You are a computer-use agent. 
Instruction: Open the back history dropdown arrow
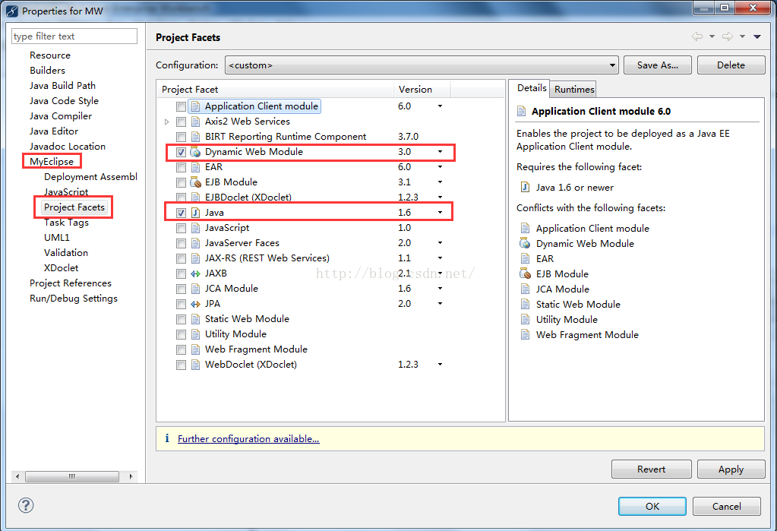[712, 36]
